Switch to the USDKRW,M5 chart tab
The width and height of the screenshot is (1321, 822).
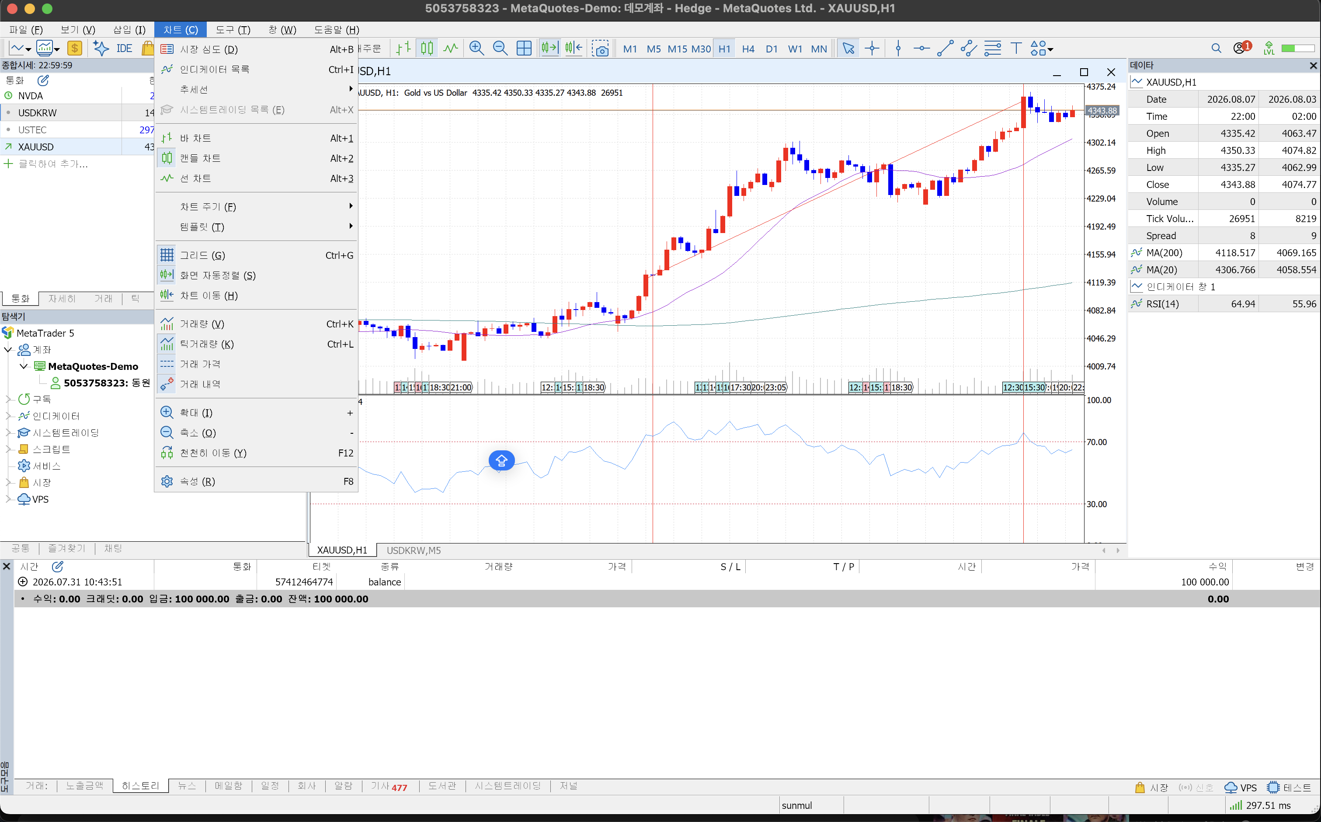(x=414, y=550)
